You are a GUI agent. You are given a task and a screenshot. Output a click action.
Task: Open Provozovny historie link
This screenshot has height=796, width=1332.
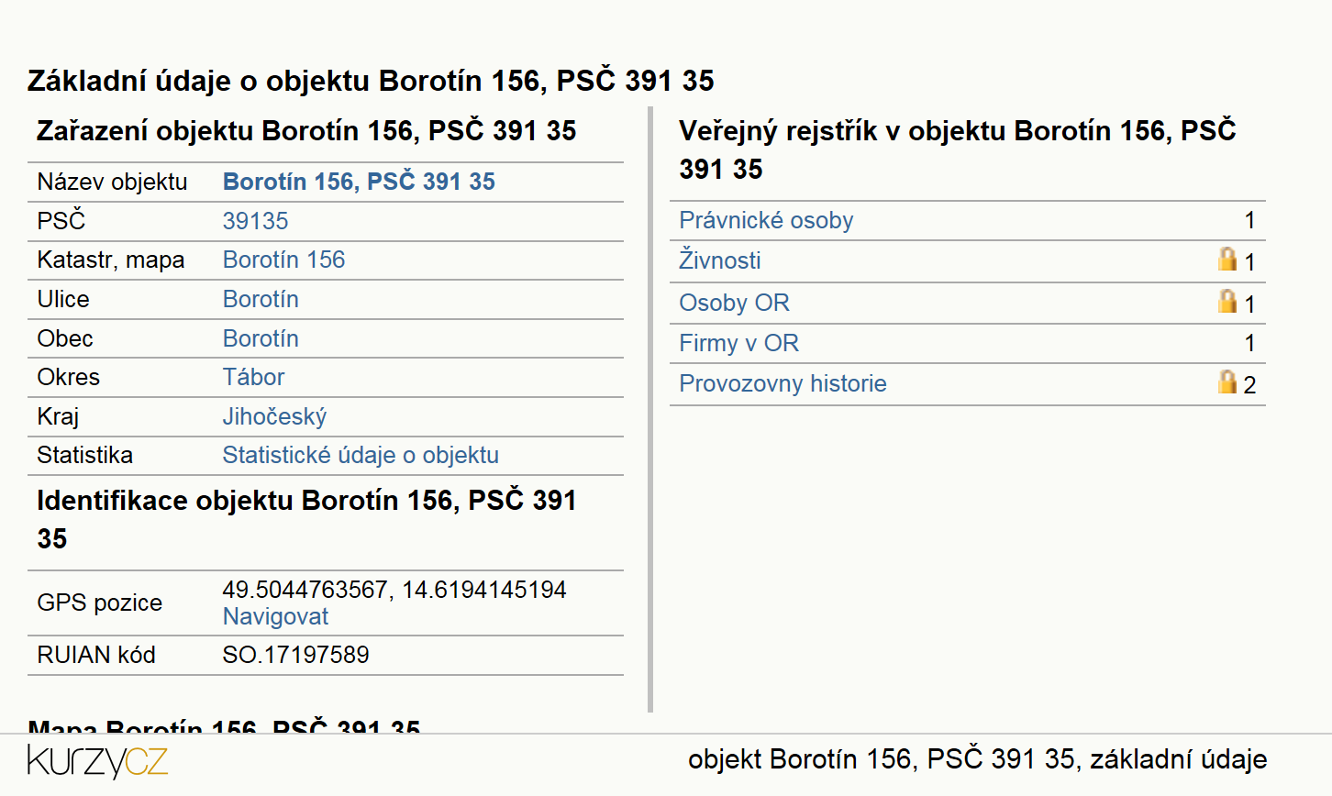[x=783, y=383]
